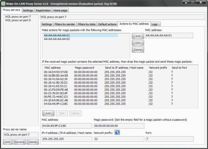
Task: Focus the Magic password input field
Action: (x=119, y=126)
